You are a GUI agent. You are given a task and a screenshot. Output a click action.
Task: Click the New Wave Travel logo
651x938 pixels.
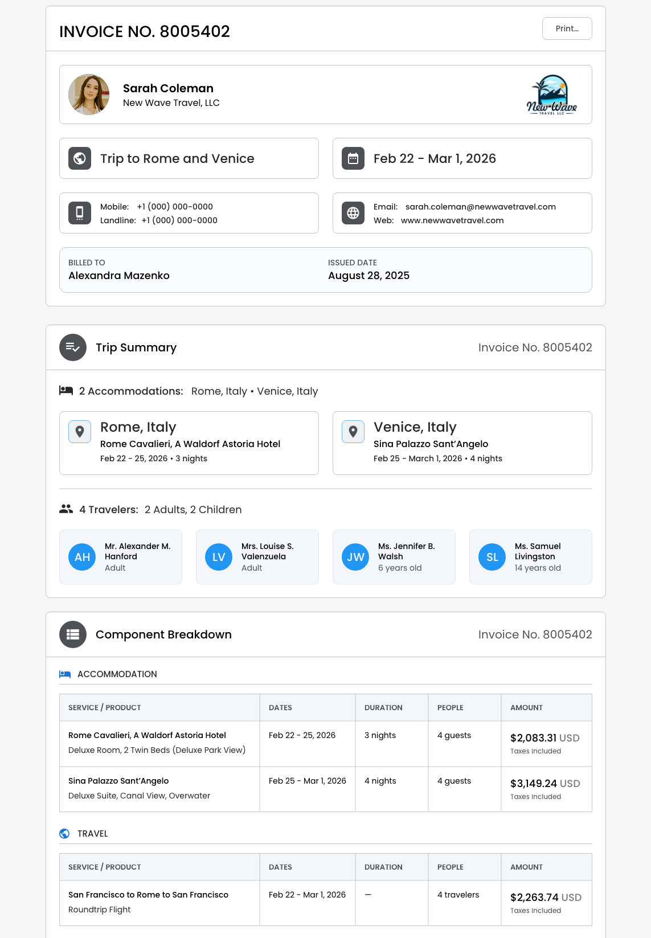pyautogui.click(x=551, y=95)
